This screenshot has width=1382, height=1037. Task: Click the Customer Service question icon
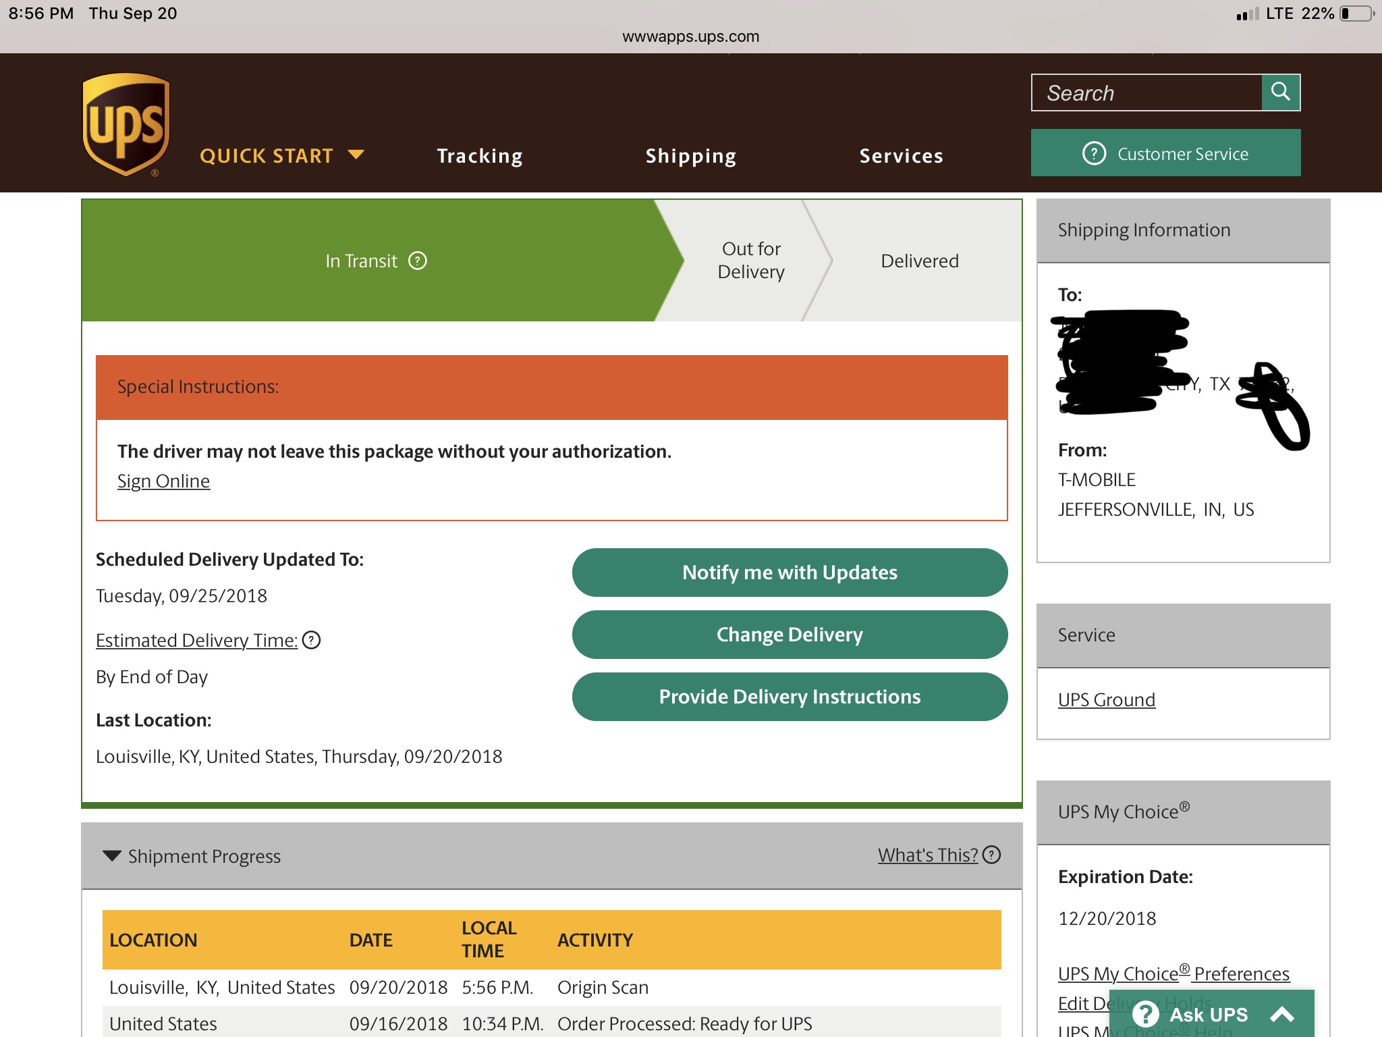point(1094,153)
